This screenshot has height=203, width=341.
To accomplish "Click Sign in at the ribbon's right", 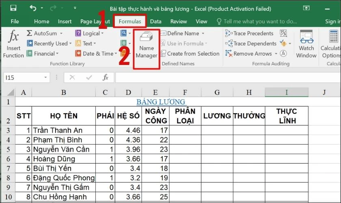I will pyautogui.click(x=333, y=22).
